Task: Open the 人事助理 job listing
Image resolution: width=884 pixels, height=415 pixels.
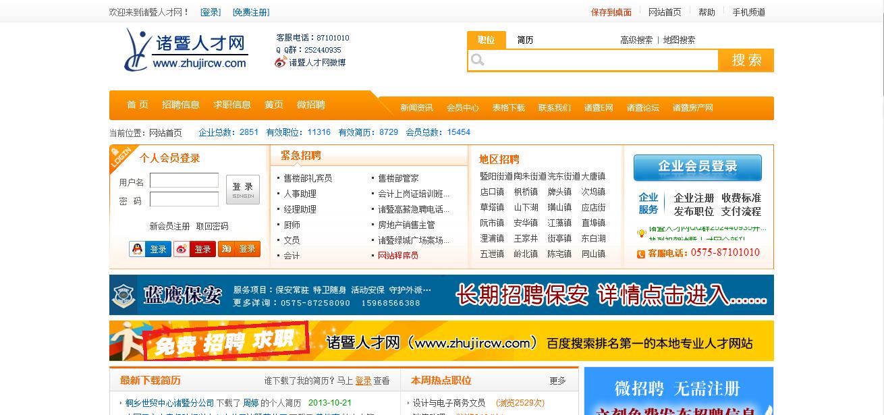Action: pyautogui.click(x=300, y=194)
